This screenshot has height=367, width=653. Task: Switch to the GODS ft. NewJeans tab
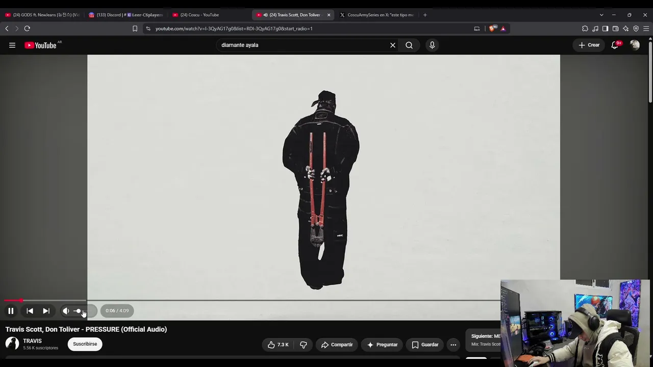(x=42, y=15)
